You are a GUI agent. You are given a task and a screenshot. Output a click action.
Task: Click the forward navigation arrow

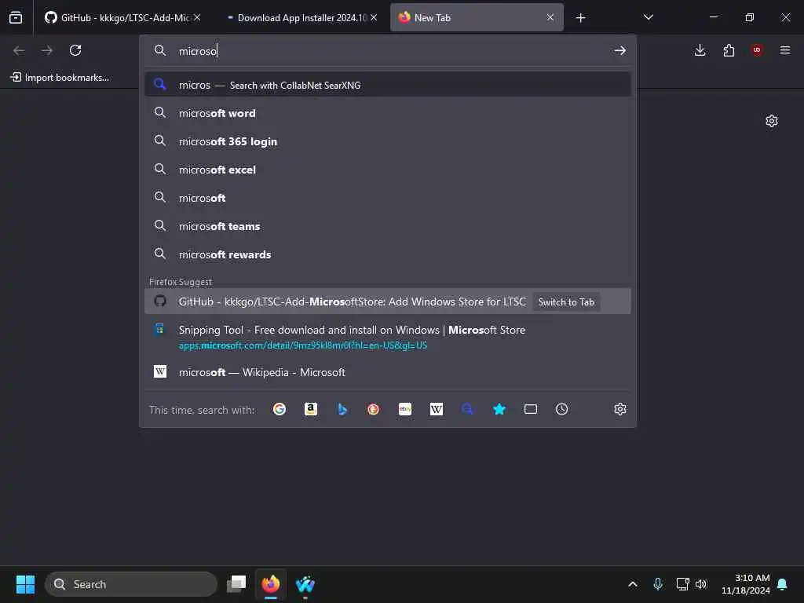click(x=47, y=50)
